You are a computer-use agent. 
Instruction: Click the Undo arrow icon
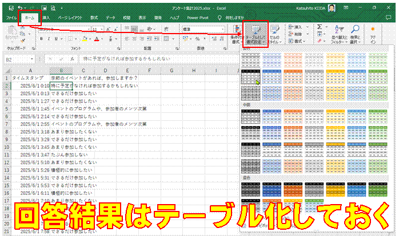pyautogui.click(x=20, y=8)
